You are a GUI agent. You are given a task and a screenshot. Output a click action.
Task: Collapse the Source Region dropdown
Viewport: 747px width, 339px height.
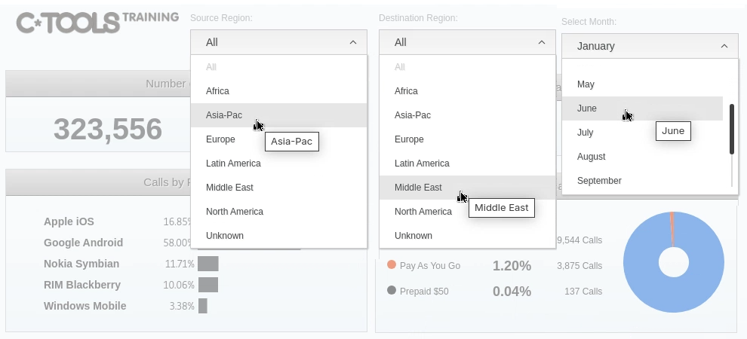point(352,43)
